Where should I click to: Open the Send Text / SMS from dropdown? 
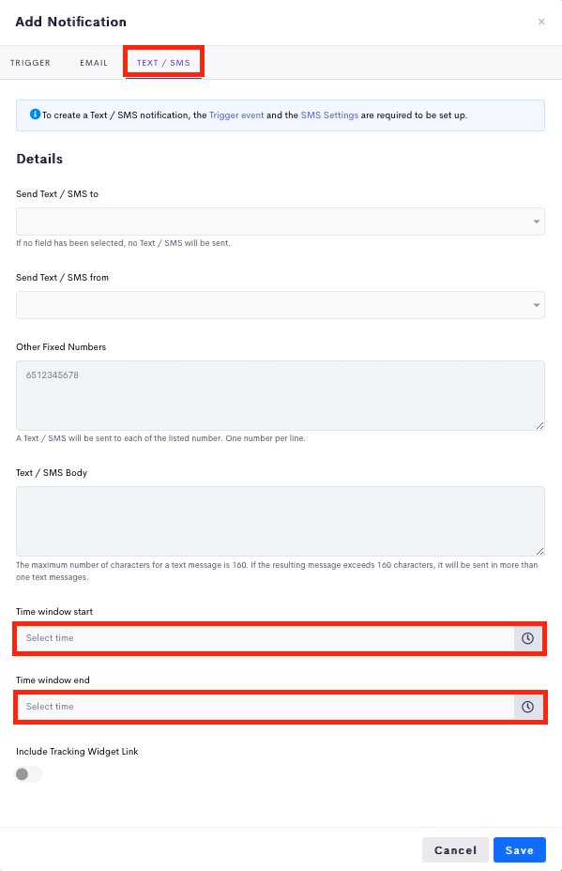[281, 305]
